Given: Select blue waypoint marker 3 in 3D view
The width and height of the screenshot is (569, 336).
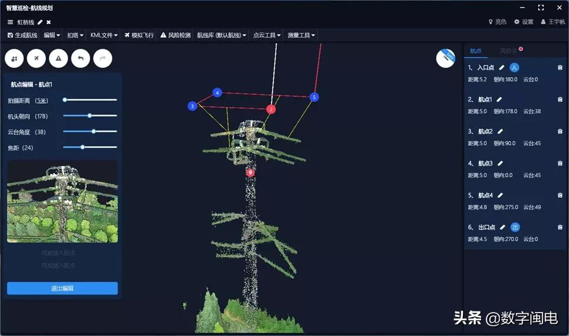Looking at the screenshot, I should pos(192,106).
